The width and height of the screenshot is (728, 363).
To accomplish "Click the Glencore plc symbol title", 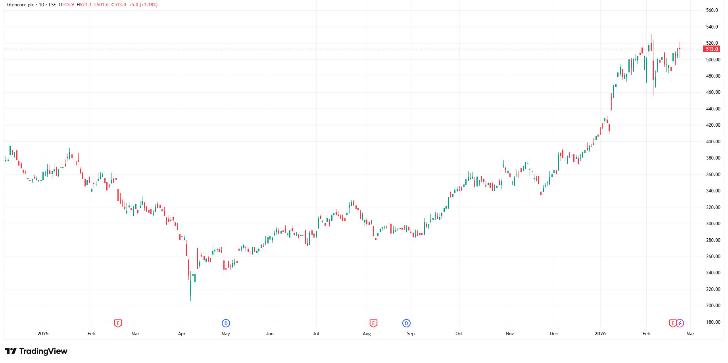I will pos(21,5).
